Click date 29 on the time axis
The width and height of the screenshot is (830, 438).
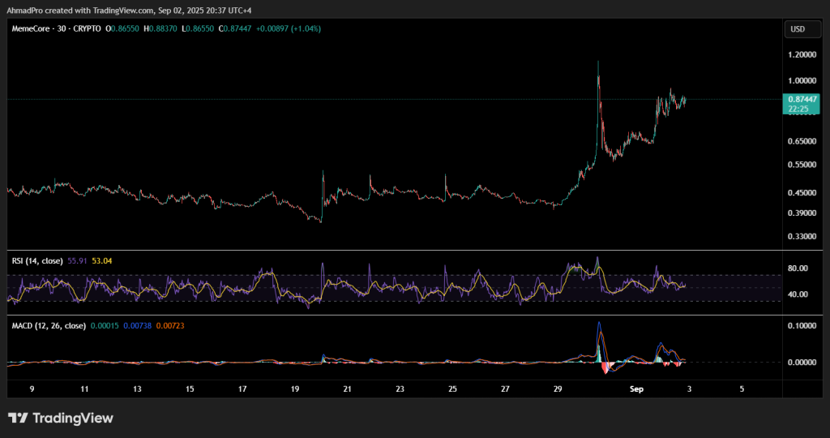point(558,389)
